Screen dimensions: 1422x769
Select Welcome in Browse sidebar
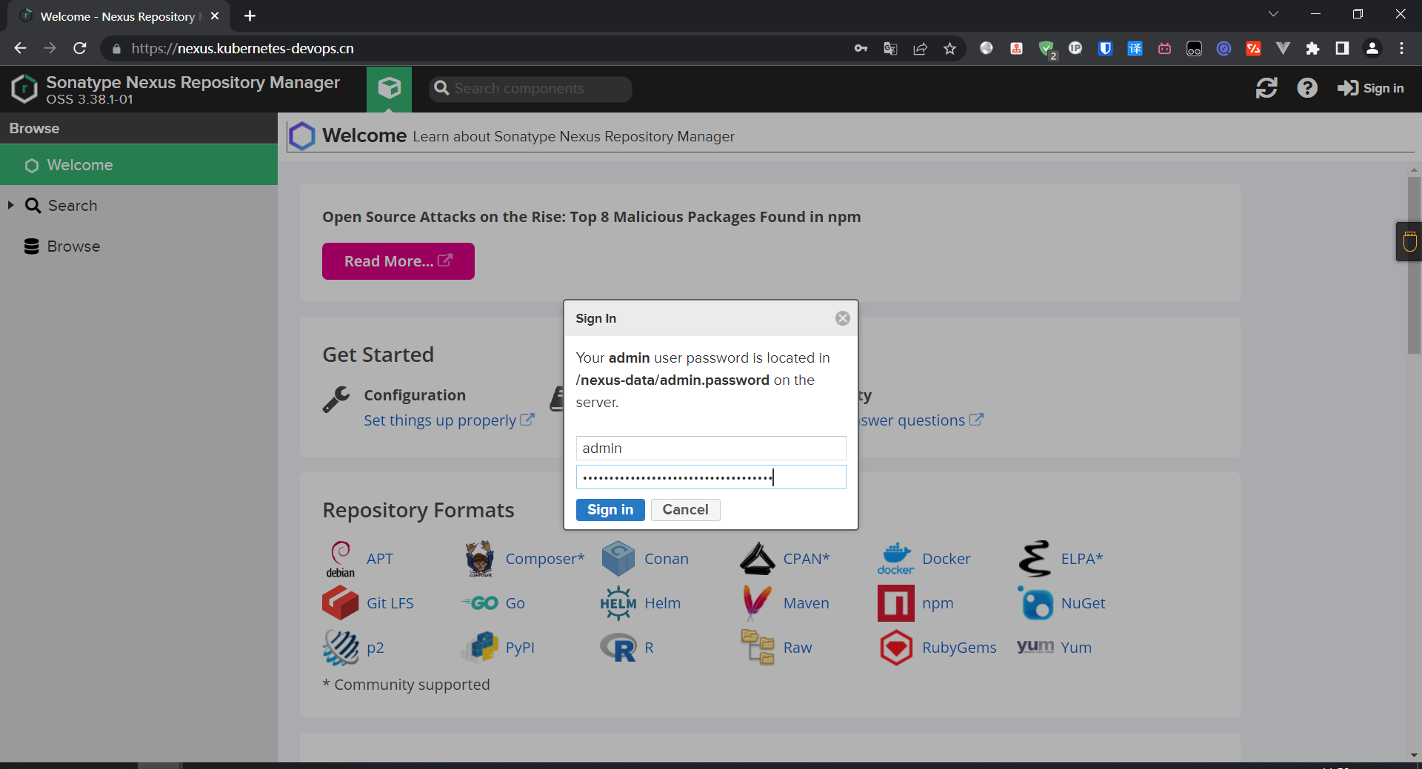(x=139, y=165)
